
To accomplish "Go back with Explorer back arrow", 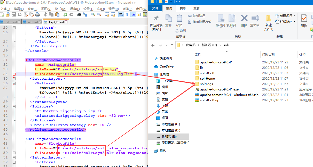I will (x=153, y=45).
